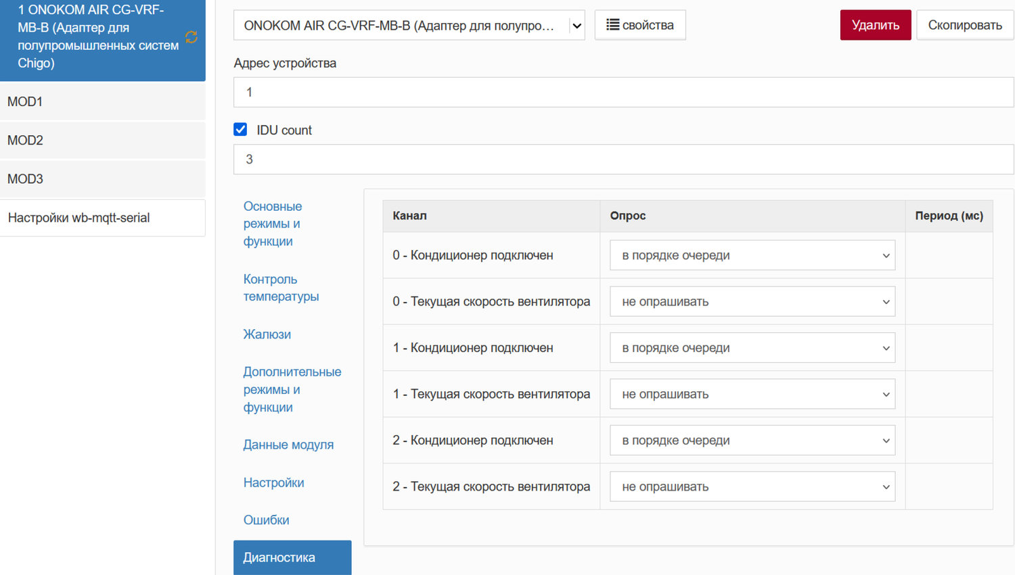Click the Адрес устройства input field

(623, 93)
